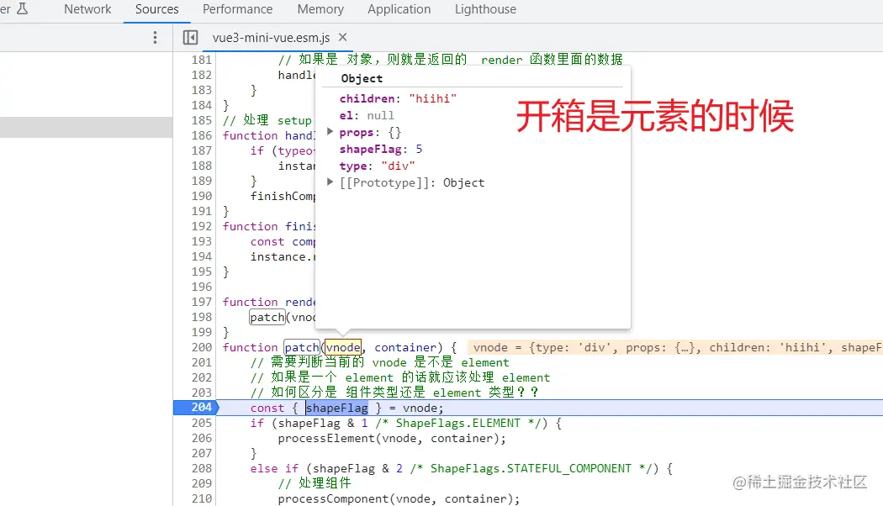Expand the [[Prototype]] entry in tooltip

(x=330, y=182)
